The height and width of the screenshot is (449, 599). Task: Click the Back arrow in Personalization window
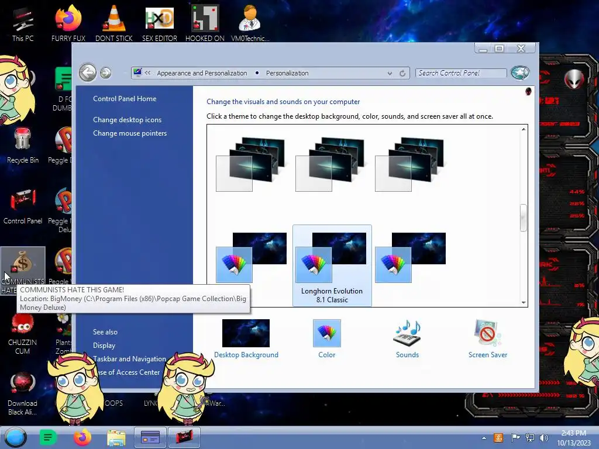88,72
